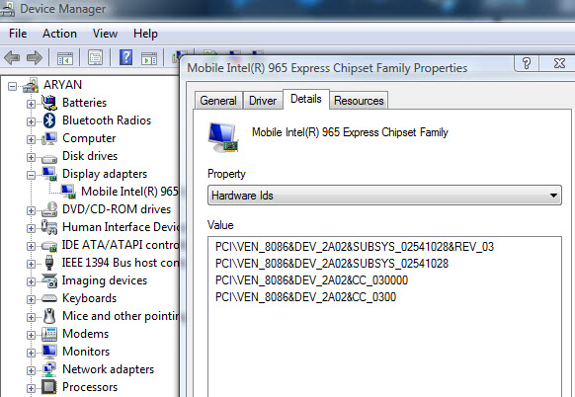Click the dialog's question mark help button

pyautogui.click(x=527, y=63)
